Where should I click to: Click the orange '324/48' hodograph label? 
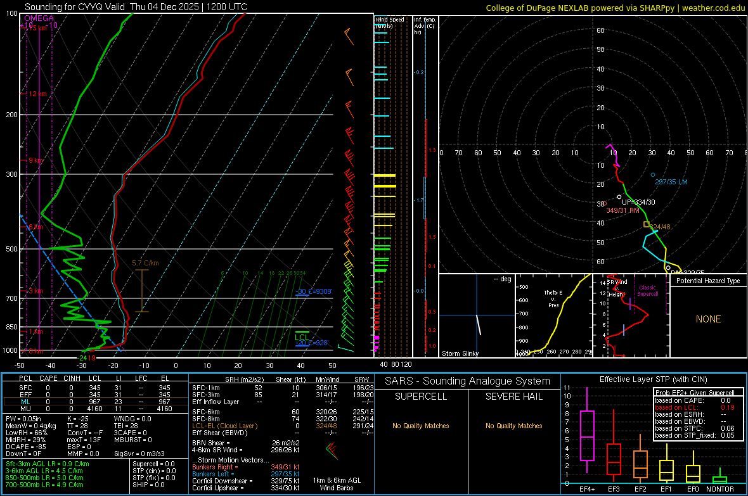[x=660, y=227]
